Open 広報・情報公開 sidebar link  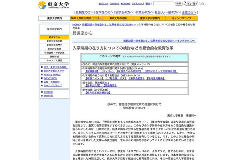click(x=52, y=82)
